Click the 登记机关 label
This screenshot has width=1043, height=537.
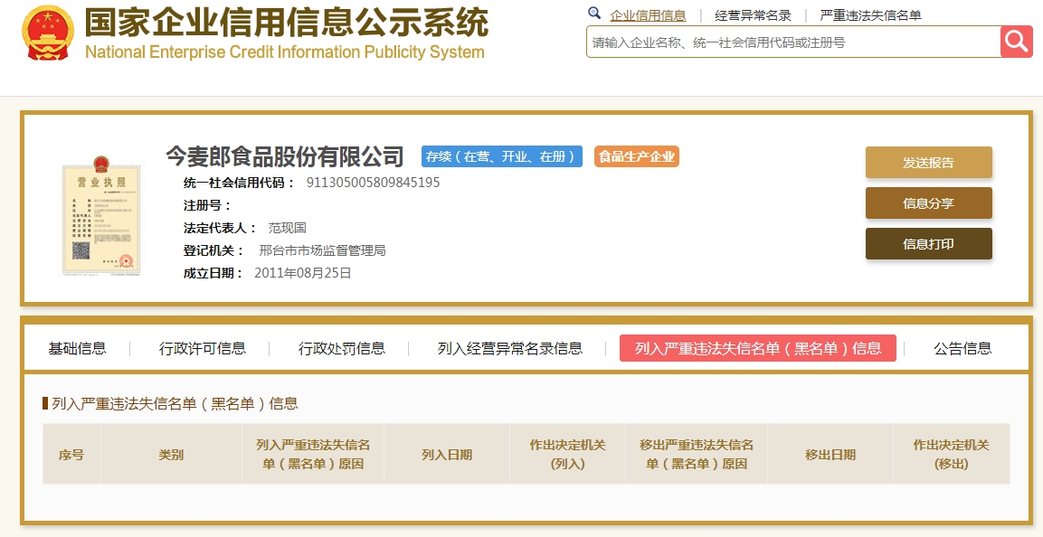213,250
